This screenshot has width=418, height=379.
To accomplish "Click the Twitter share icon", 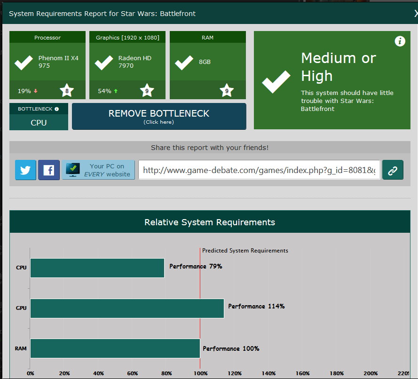I will click(x=25, y=170).
